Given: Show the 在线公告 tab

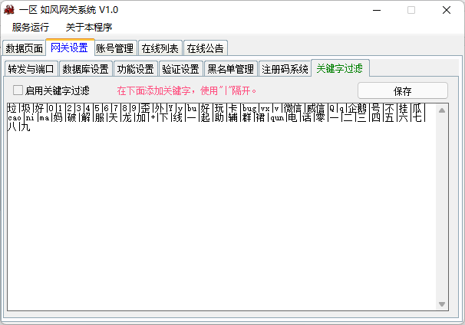Looking at the screenshot, I should tap(205, 48).
